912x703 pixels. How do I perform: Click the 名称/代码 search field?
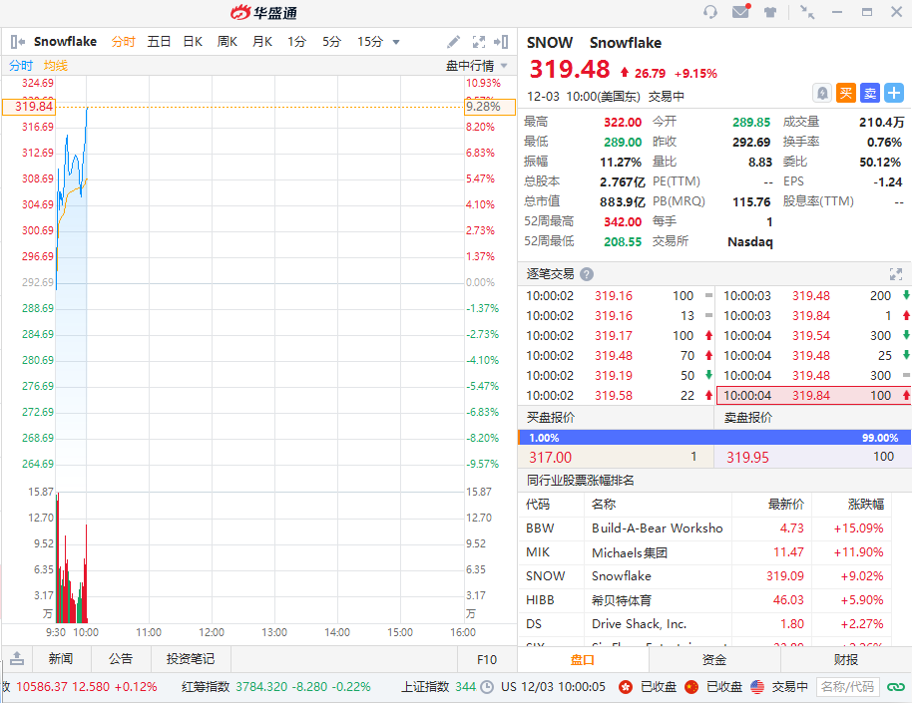[x=847, y=687]
